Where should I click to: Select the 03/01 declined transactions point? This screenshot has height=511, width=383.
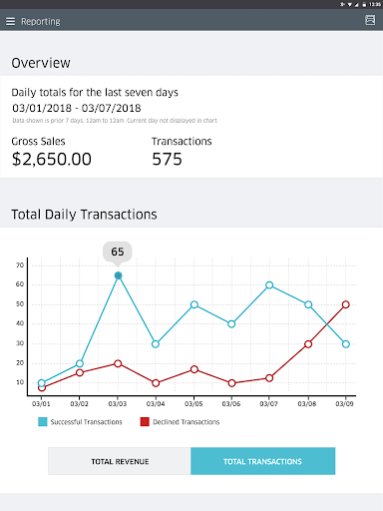point(42,387)
